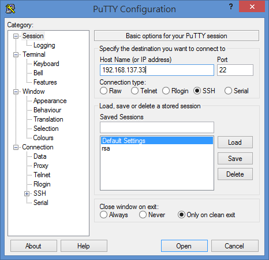Focus the Host Name input field
This screenshot has height=260, width=269.
(x=157, y=70)
